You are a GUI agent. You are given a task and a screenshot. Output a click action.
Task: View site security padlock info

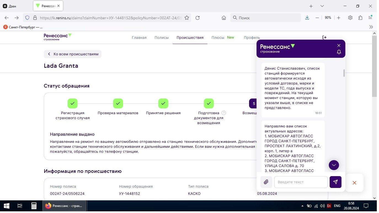(35, 18)
